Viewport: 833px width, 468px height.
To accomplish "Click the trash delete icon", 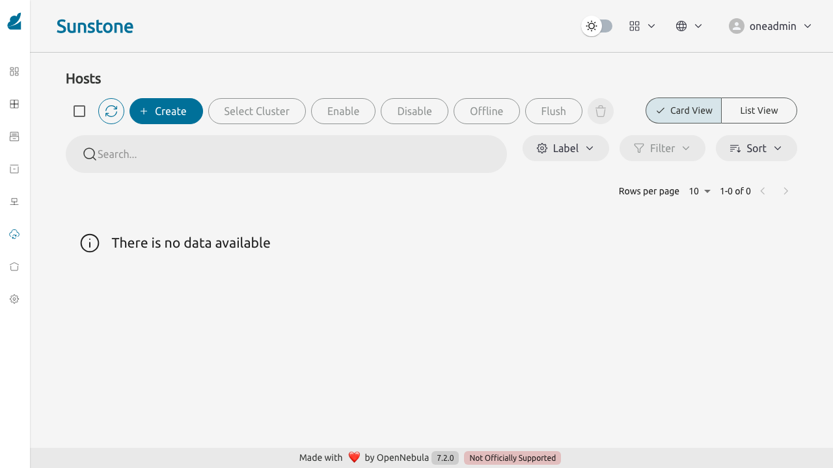I will 601,111.
